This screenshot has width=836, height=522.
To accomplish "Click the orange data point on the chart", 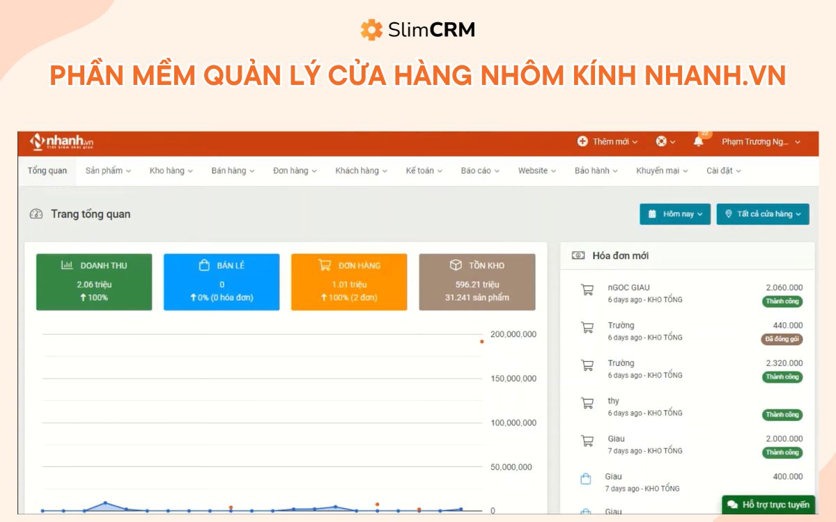I will point(481,342).
